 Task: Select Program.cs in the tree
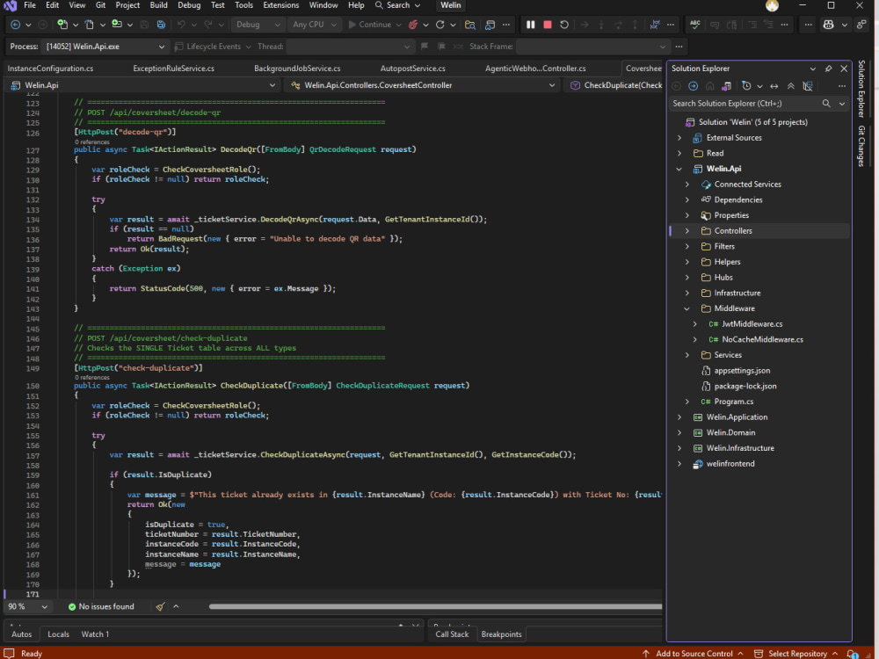pyautogui.click(x=733, y=402)
